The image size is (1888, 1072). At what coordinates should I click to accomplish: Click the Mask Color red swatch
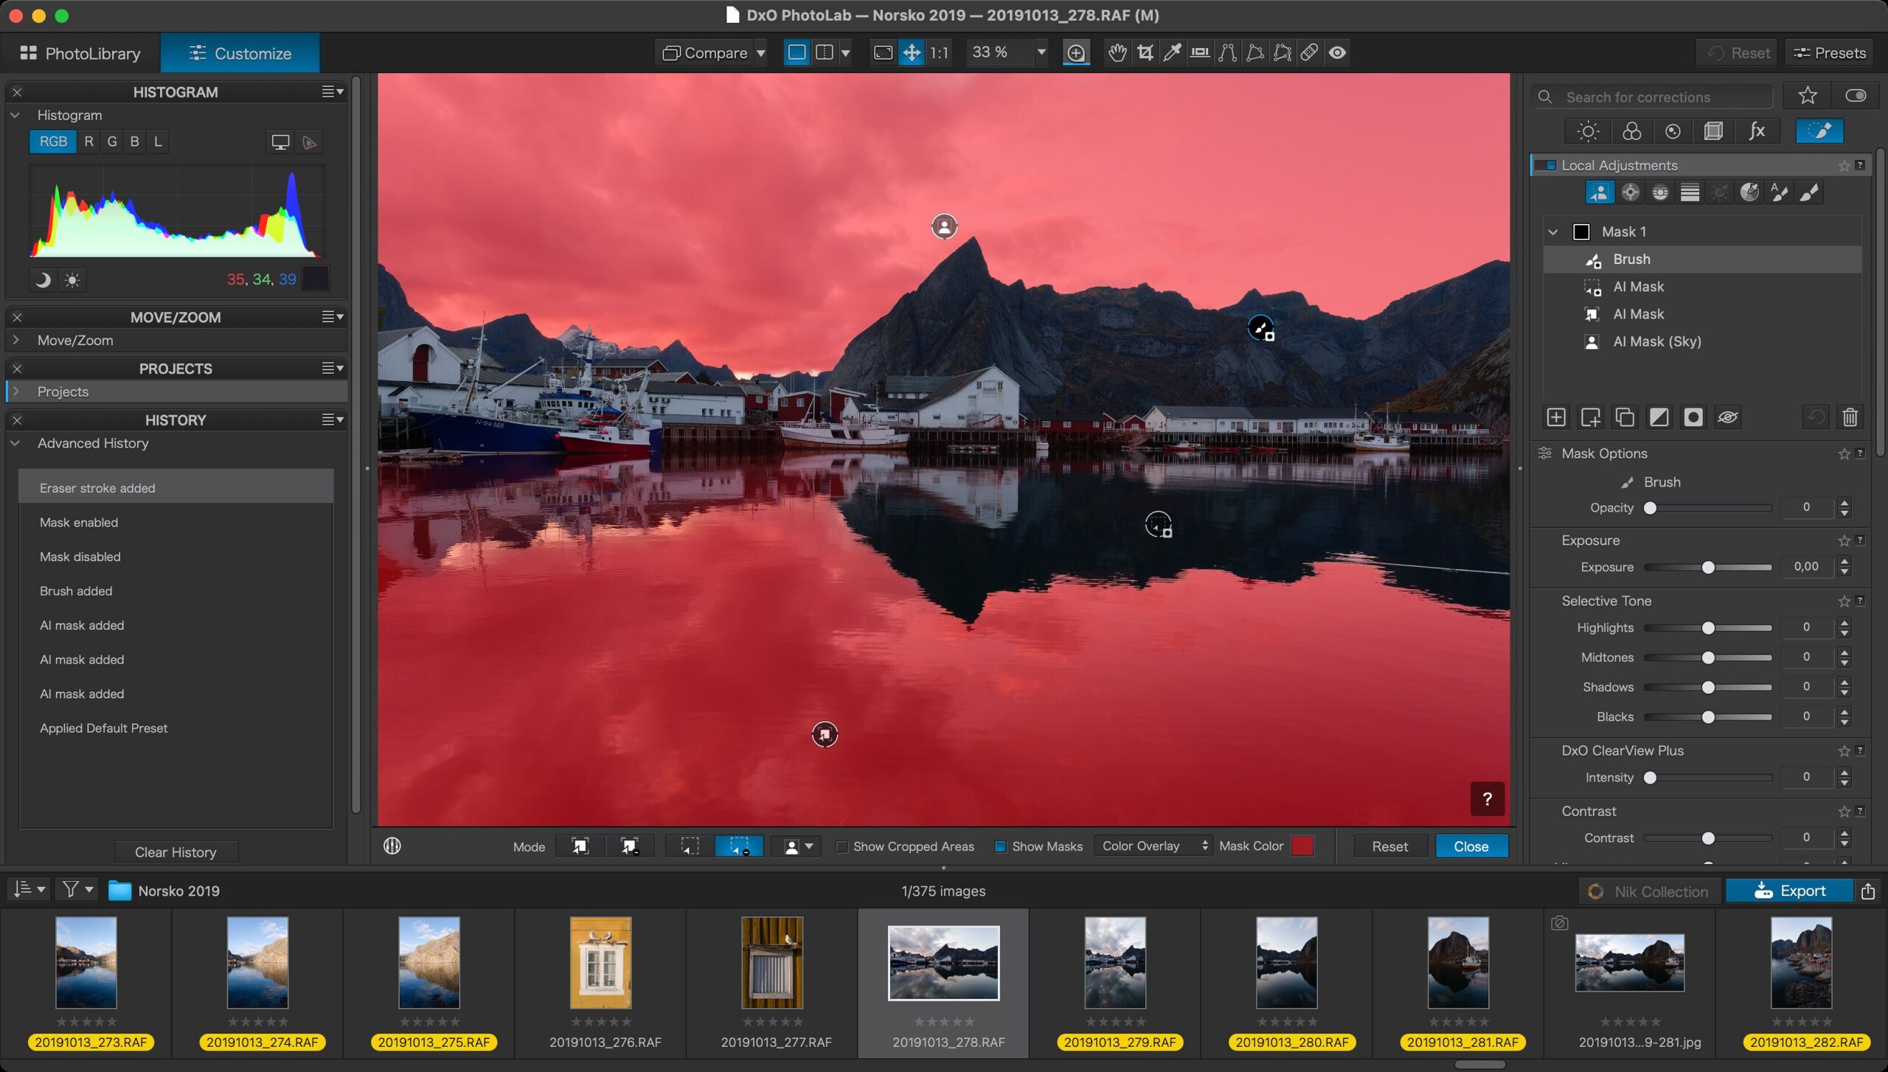click(1302, 846)
